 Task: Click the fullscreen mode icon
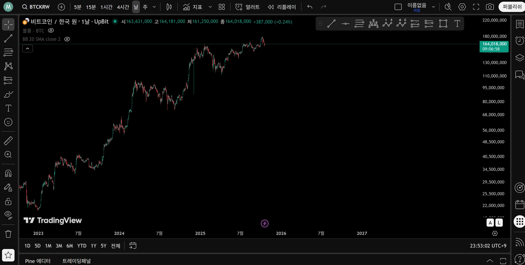pos(476,7)
